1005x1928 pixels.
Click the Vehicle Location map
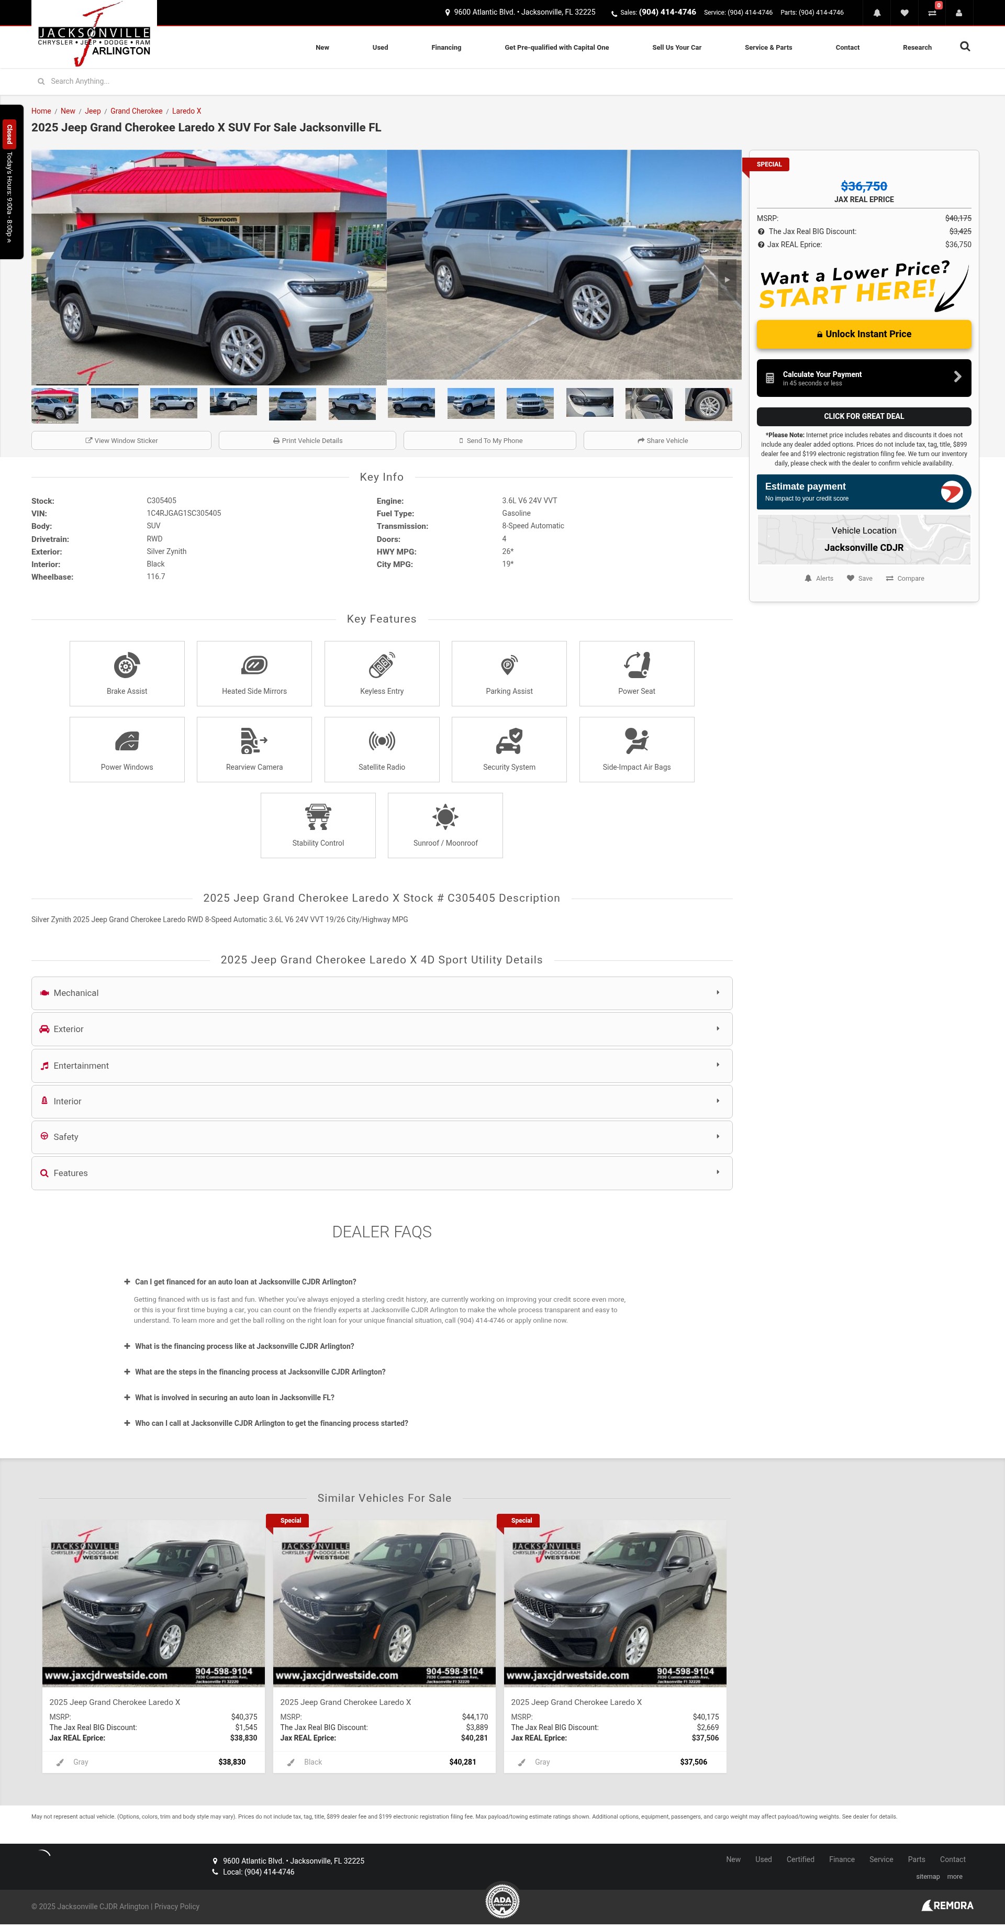click(x=864, y=540)
